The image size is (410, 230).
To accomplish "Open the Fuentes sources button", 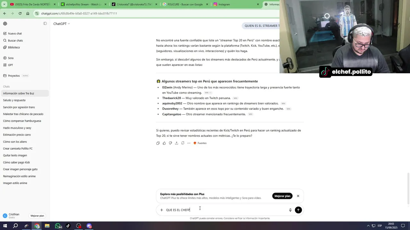I will (200, 143).
